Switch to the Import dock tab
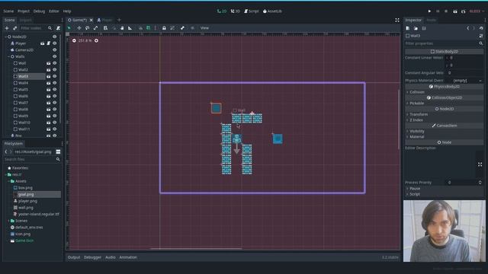This screenshot has width=488, height=274. coord(25,21)
